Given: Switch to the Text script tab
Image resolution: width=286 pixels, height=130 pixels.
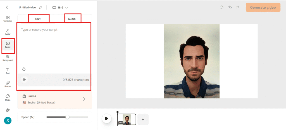Looking at the screenshot, I should pyautogui.click(x=38, y=19).
